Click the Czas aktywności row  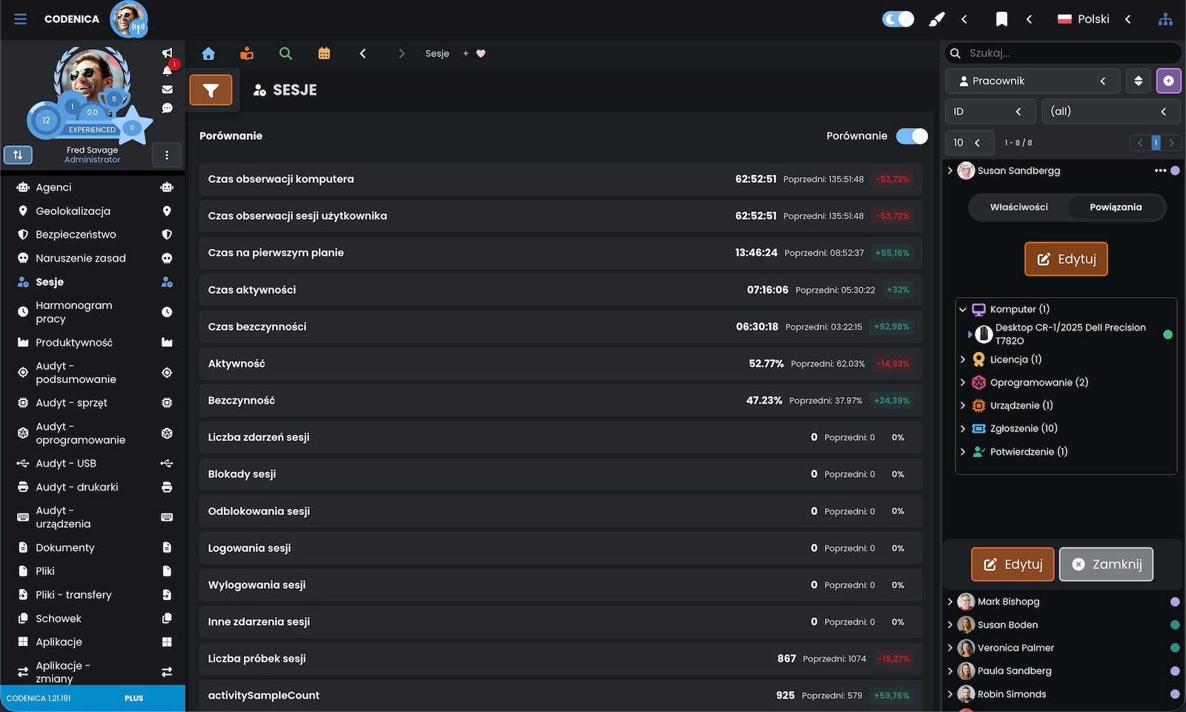point(560,290)
